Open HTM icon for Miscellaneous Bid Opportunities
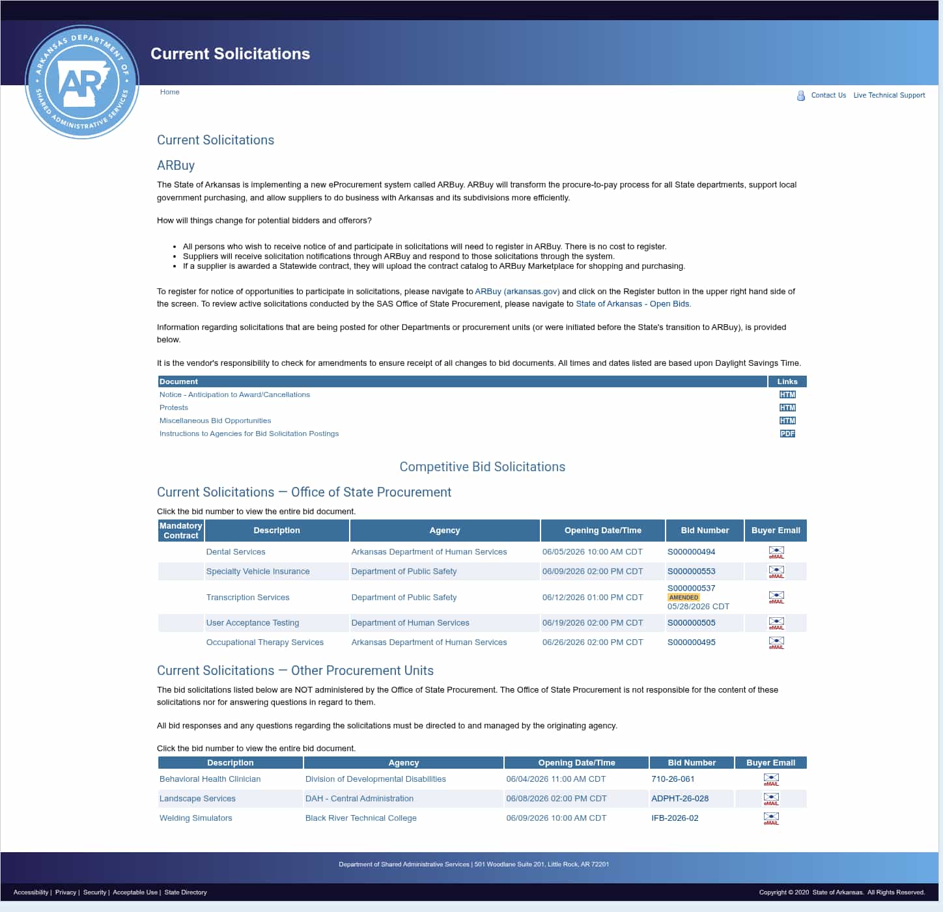 [787, 421]
